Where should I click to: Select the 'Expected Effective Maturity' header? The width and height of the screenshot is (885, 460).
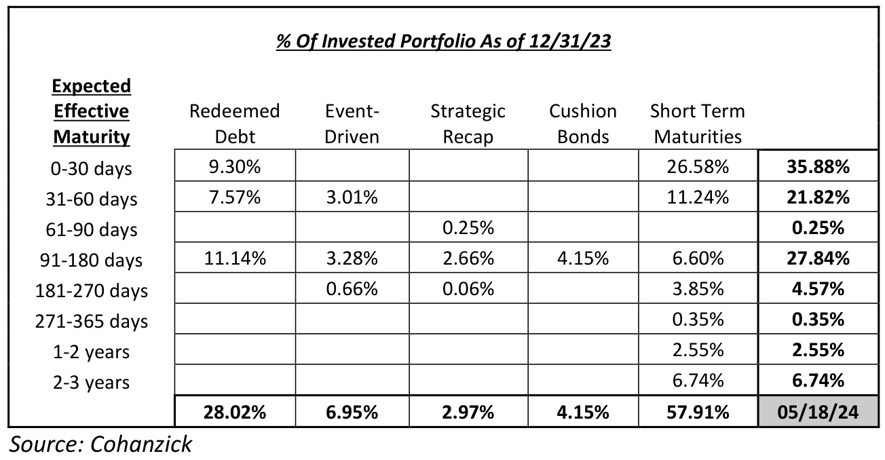pos(92,111)
